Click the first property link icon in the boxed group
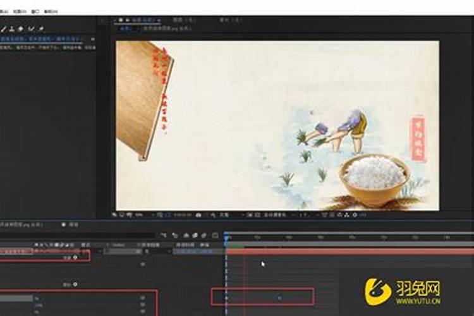Image resolution: width=474 pixels, height=316 pixels. (143, 298)
